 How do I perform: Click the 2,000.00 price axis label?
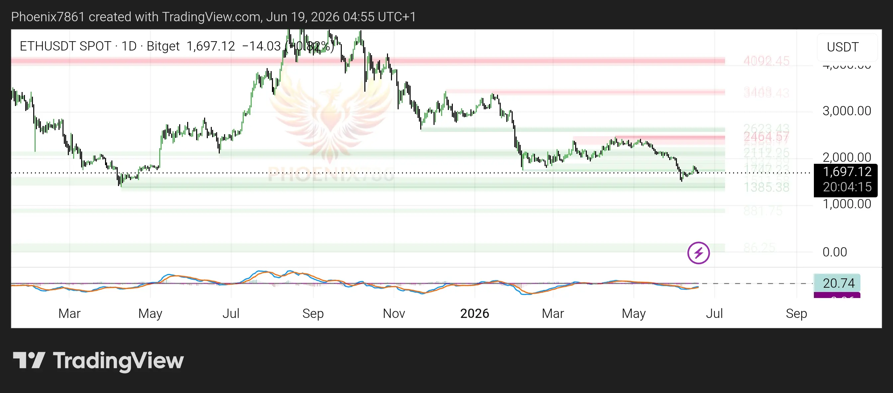[846, 157]
